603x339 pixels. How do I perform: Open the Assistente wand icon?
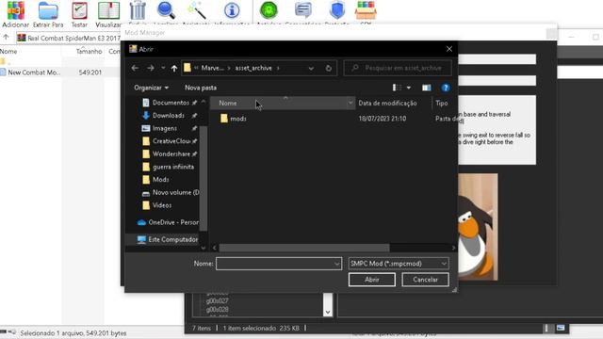(x=197, y=10)
